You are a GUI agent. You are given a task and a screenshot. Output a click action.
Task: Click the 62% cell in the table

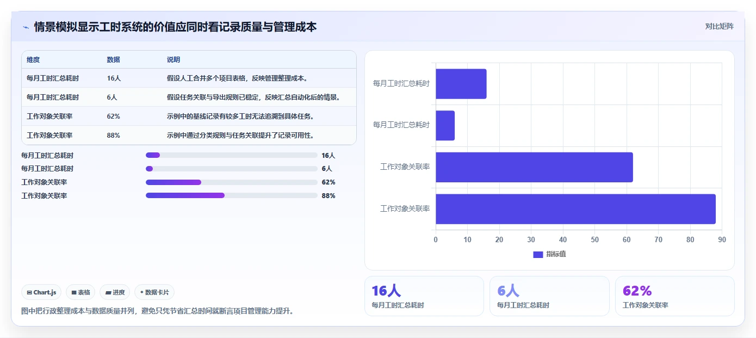click(x=114, y=116)
